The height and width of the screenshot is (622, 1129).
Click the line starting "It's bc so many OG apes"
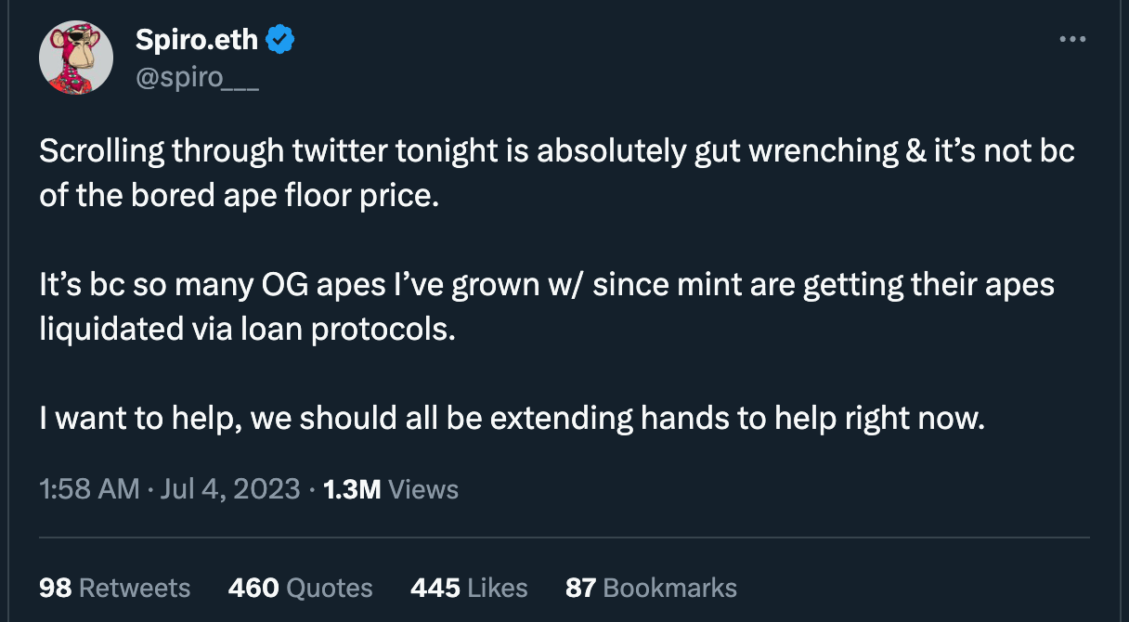pos(546,285)
